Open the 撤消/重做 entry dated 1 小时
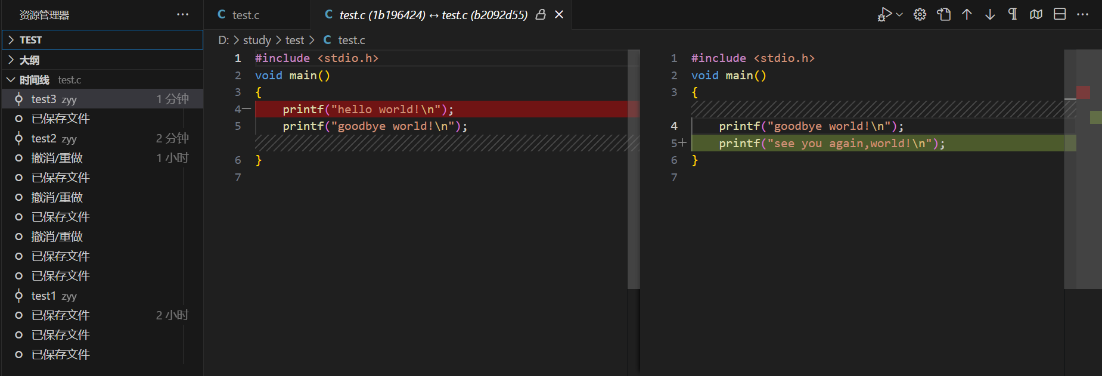 coord(103,158)
